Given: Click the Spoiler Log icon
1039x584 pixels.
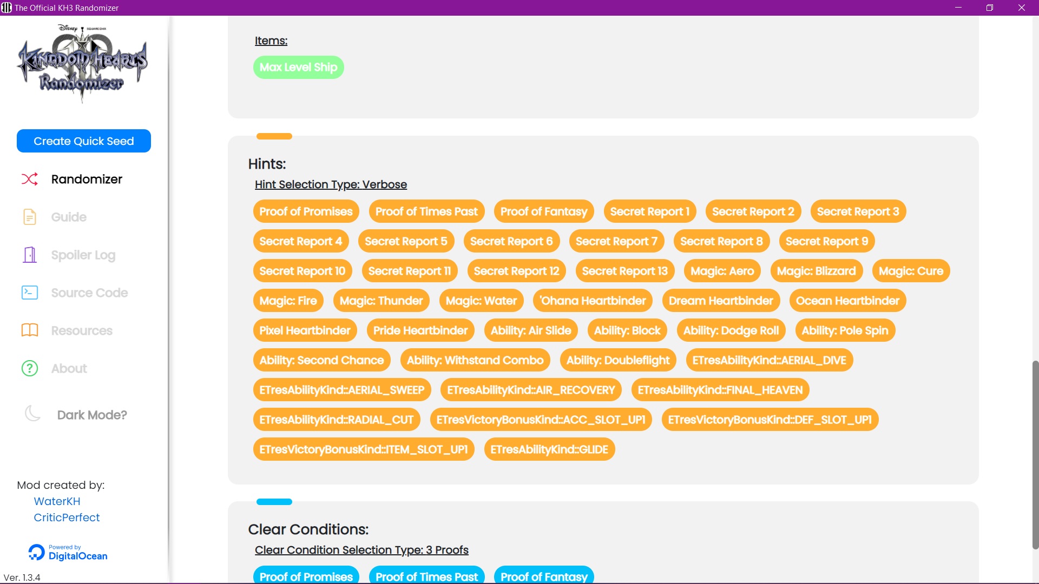Looking at the screenshot, I should point(30,255).
